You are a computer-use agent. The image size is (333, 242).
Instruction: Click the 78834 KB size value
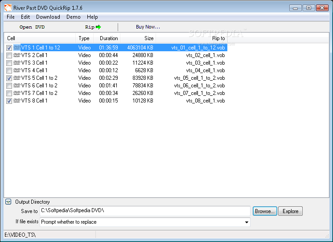(x=143, y=86)
